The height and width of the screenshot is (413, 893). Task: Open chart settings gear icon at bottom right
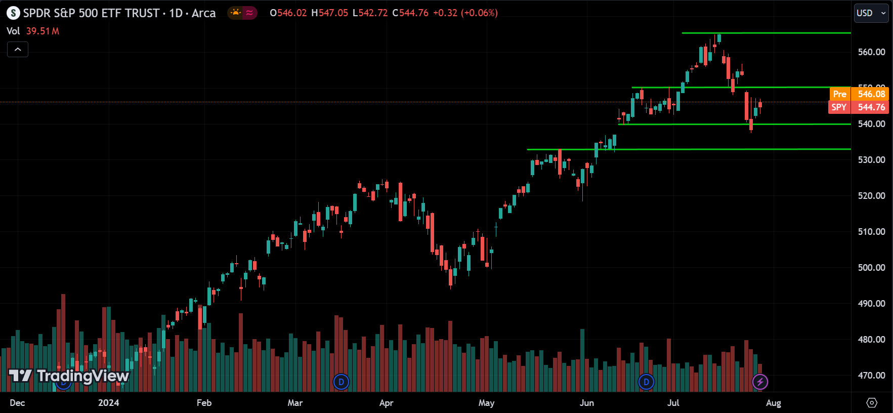[x=872, y=403]
